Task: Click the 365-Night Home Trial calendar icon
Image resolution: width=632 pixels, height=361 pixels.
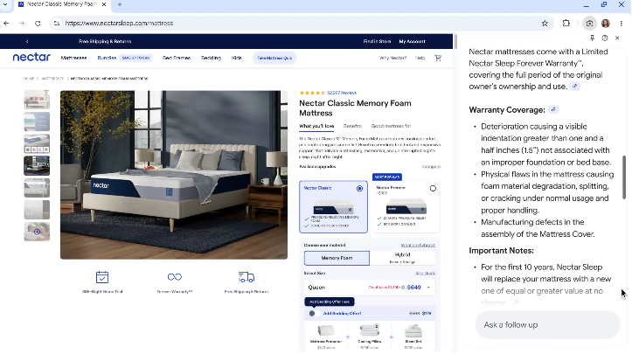Action: [x=102, y=277]
